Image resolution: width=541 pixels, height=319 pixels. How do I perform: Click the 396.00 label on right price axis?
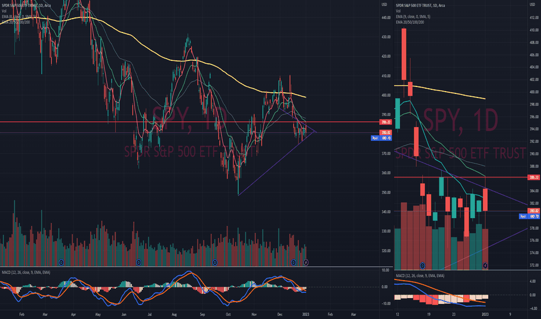coord(534,117)
